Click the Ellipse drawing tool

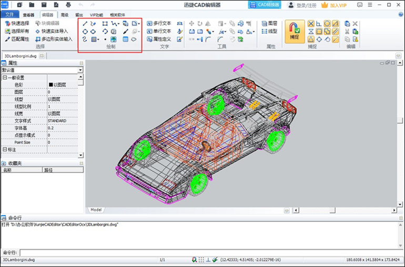[x=93, y=32]
